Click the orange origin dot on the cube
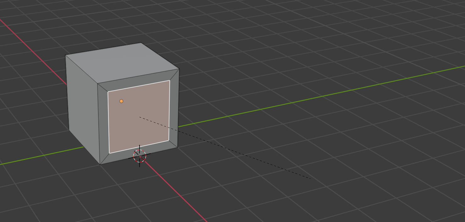465x222 pixels. point(121,101)
